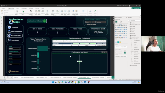This screenshot has width=165, height=93.
Task: Collapse the Personal_Analytics table
Action: (x=129, y=39)
